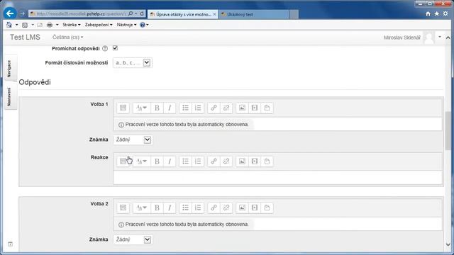This screenshot has width=454, height=255.
Task: Open the help question mark icon in command bar
Action: click(142, 25)
